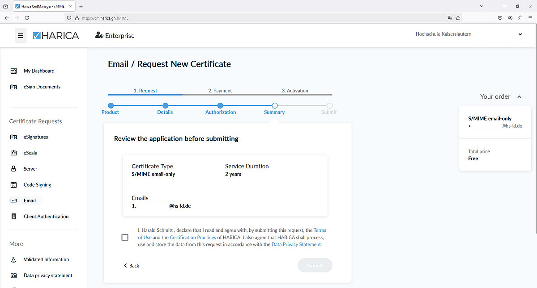The width and height of the screenshot is (537, 288).
Task: Open the 3. Activation phase tab
Action: [295, 91]
